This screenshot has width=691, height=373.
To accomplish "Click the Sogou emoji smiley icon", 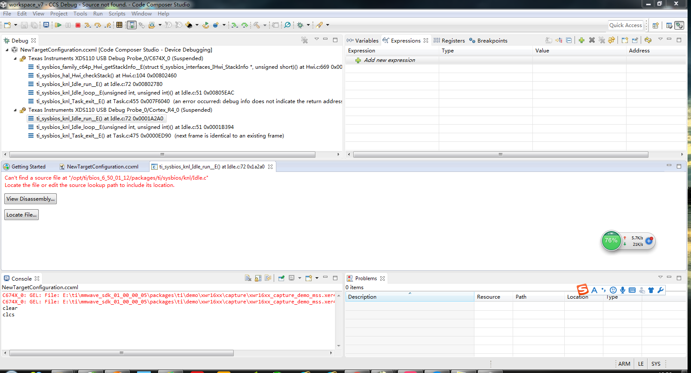I will pyautogui.click(x=613, y=290).
